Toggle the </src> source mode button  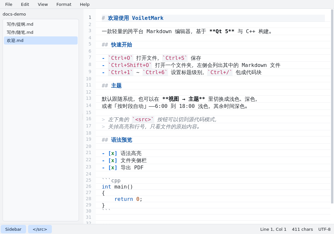coord(40,229)
